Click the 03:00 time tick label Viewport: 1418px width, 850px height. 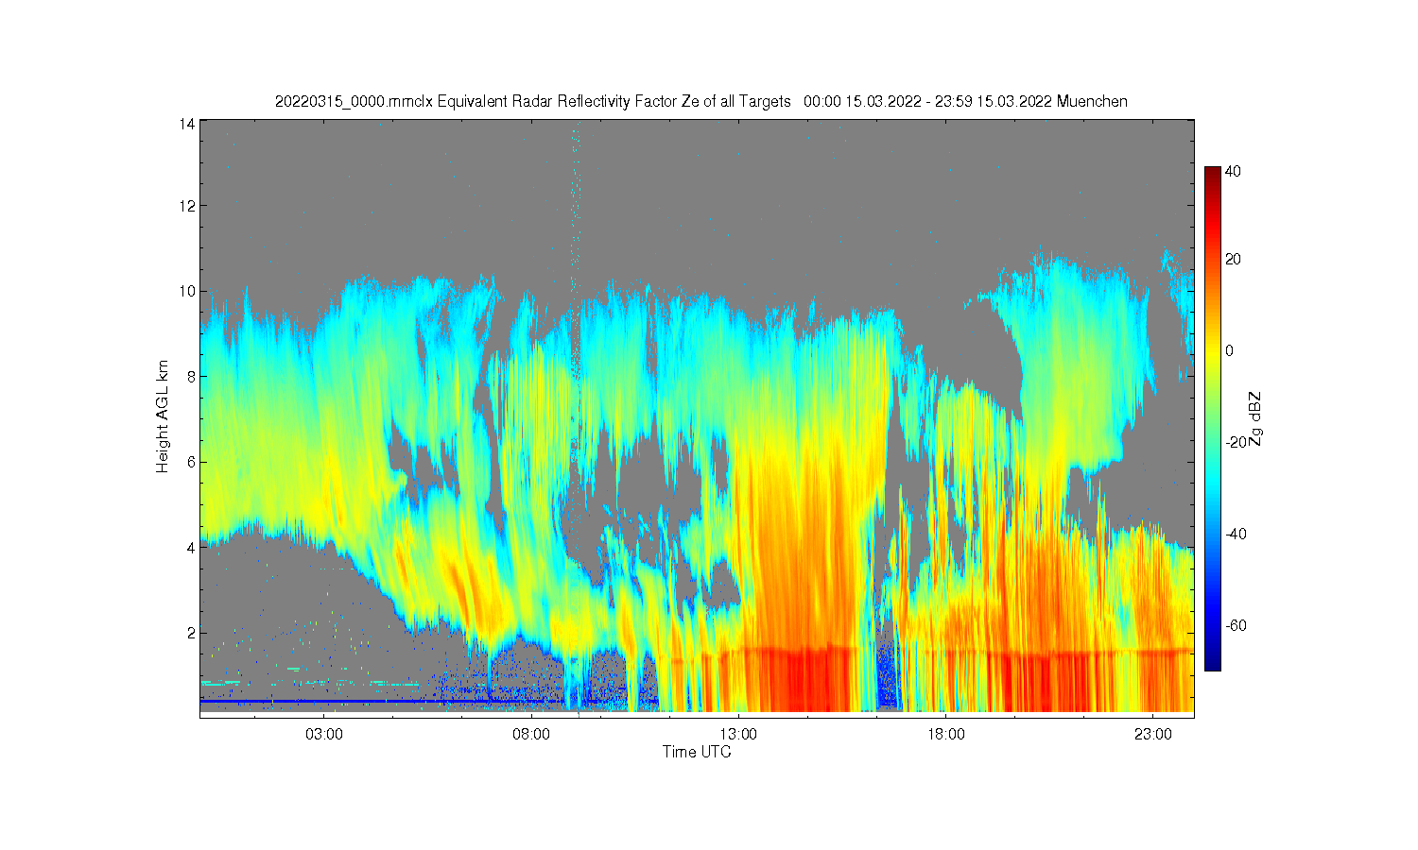coord(323,734)
